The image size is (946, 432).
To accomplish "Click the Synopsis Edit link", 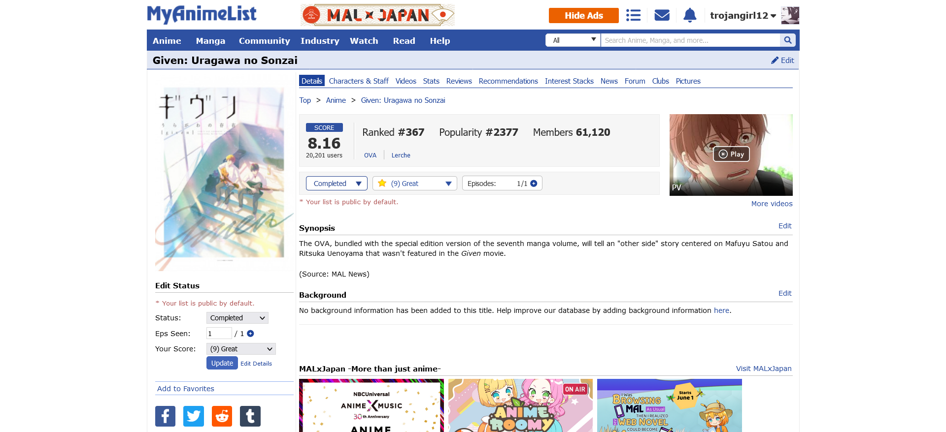I will 785,226.
